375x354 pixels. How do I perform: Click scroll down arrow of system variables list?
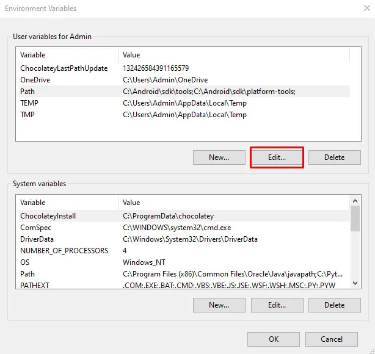[x=355, y=284]
